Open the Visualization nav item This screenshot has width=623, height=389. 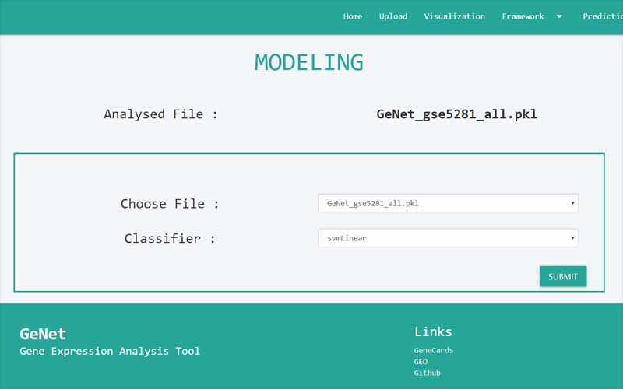454,16
